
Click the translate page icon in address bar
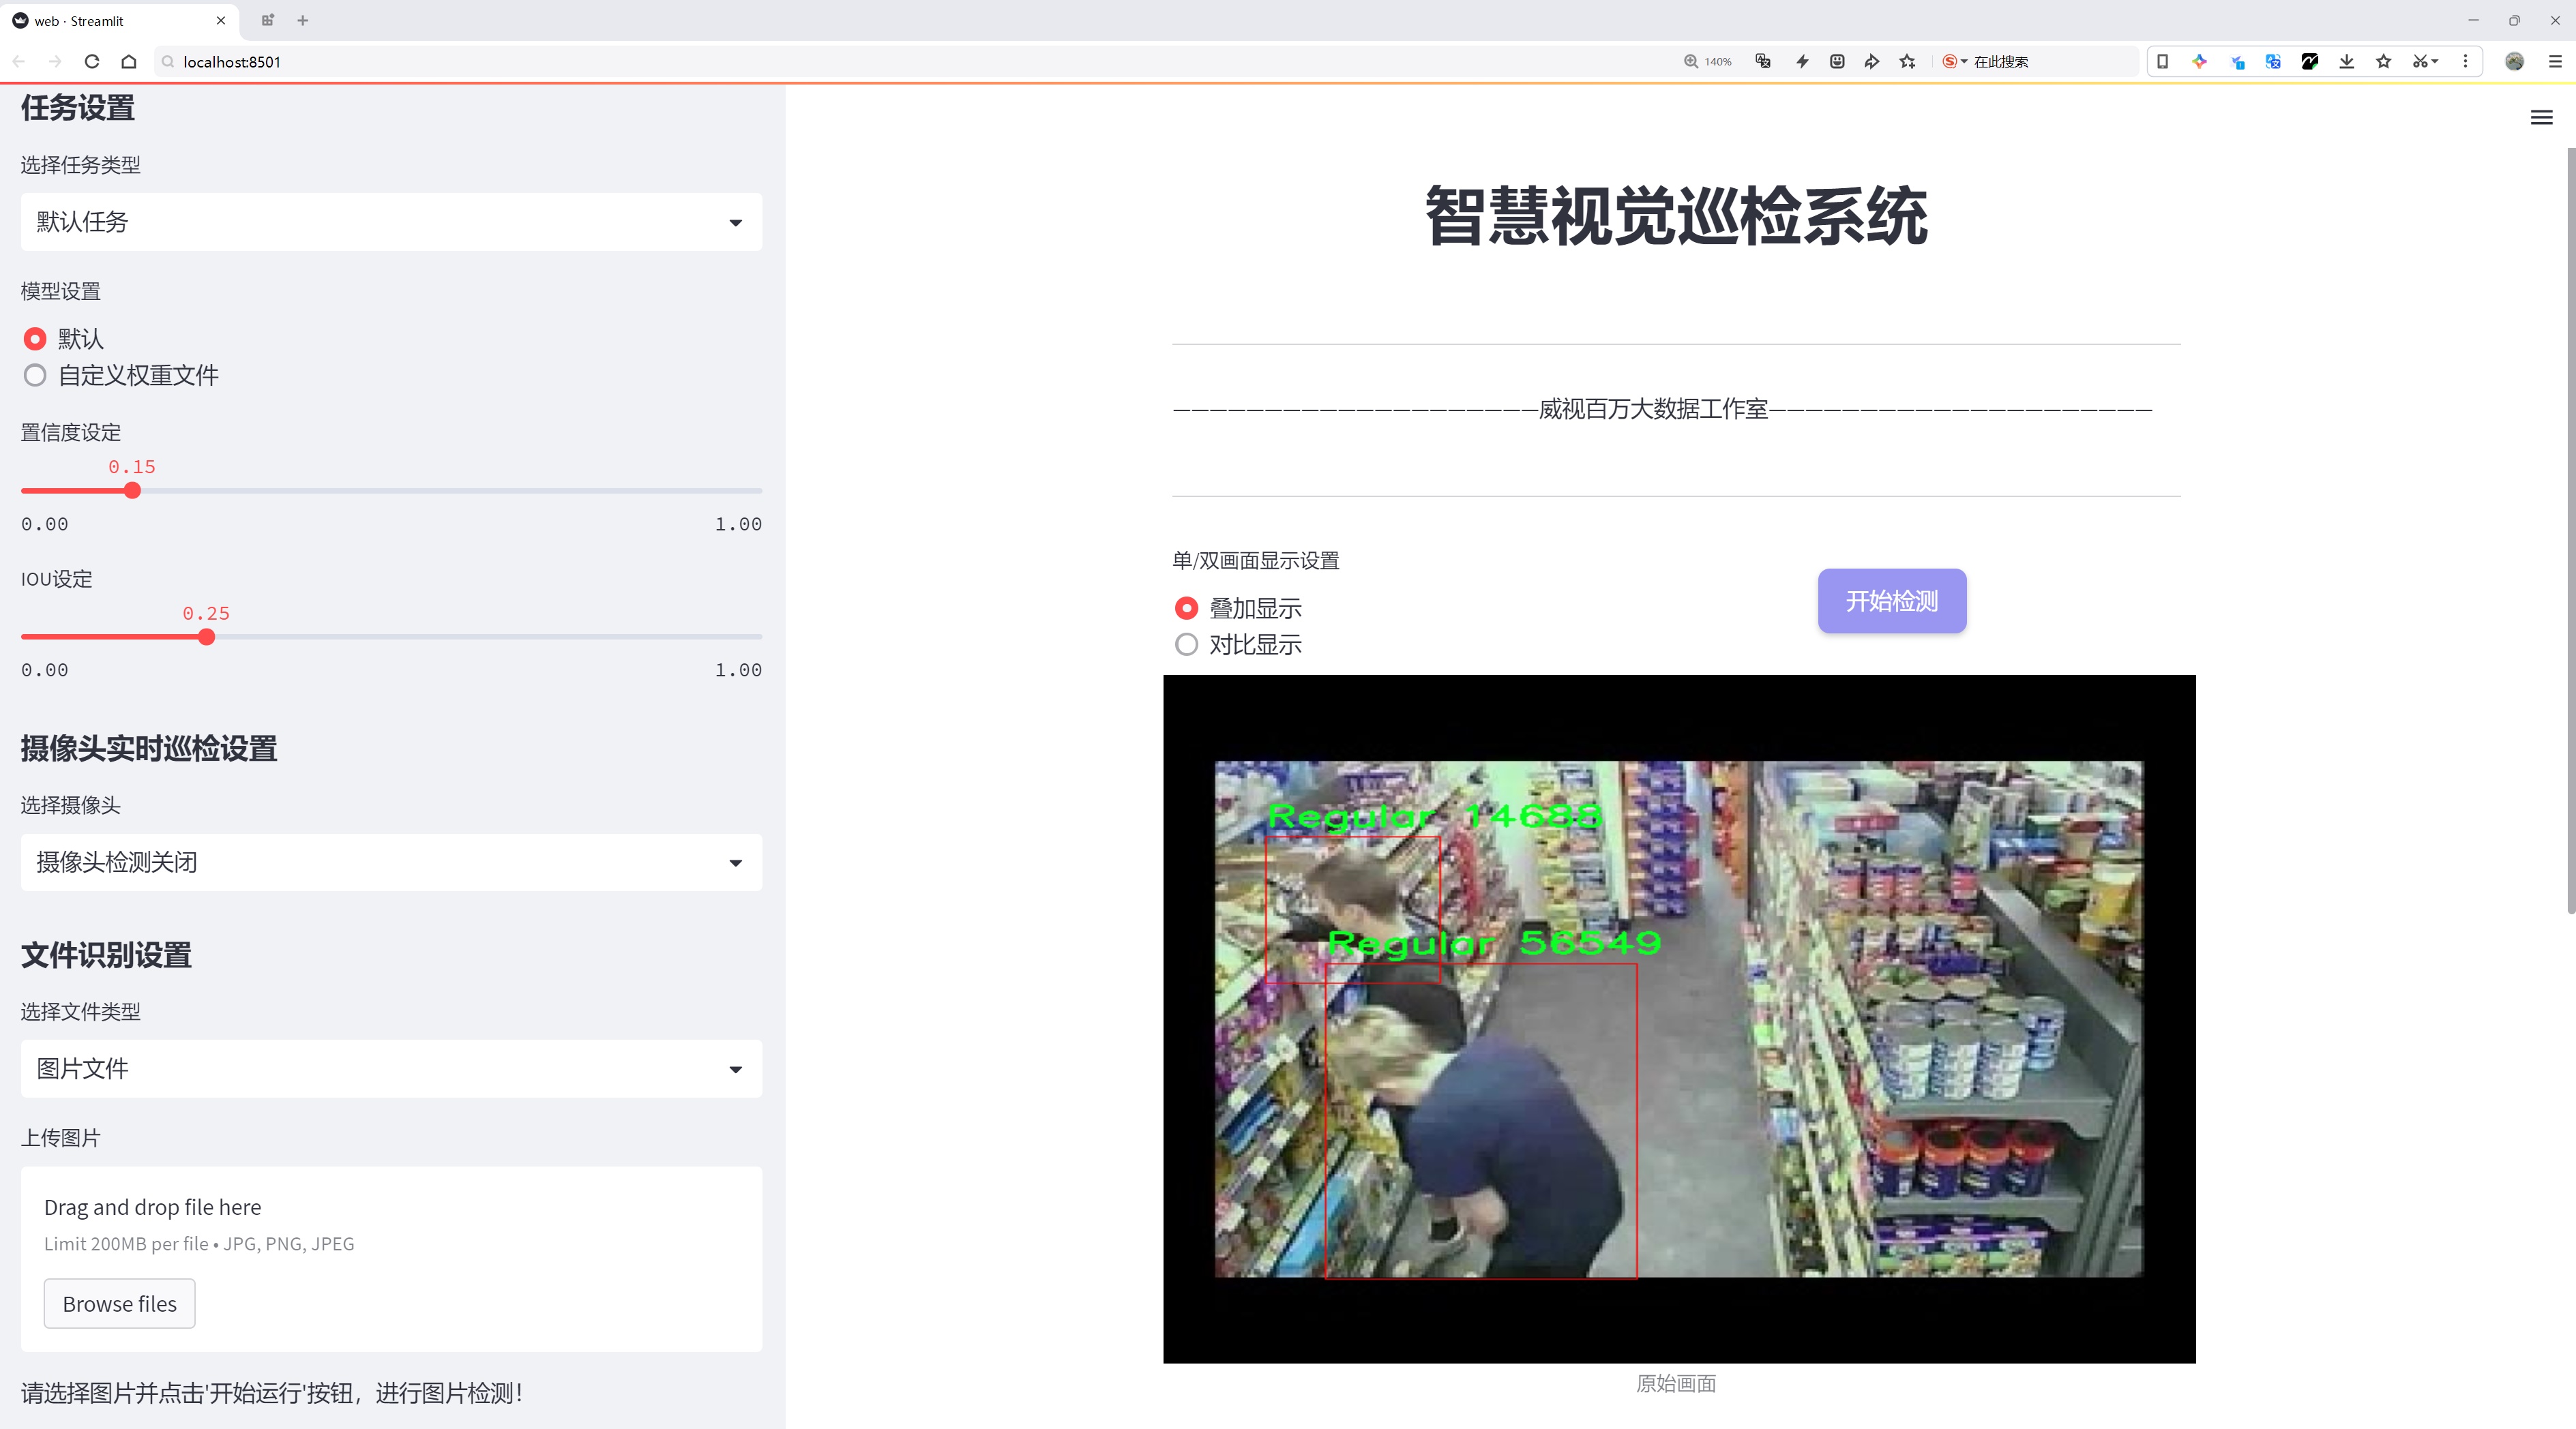pyautogui.click(x=1763, y=62)
